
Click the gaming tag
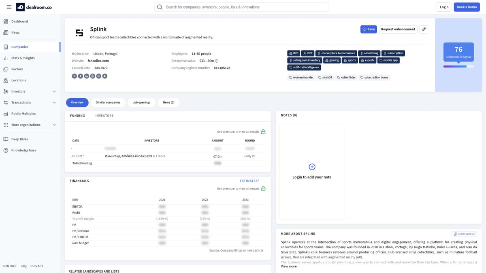point(332,60)
